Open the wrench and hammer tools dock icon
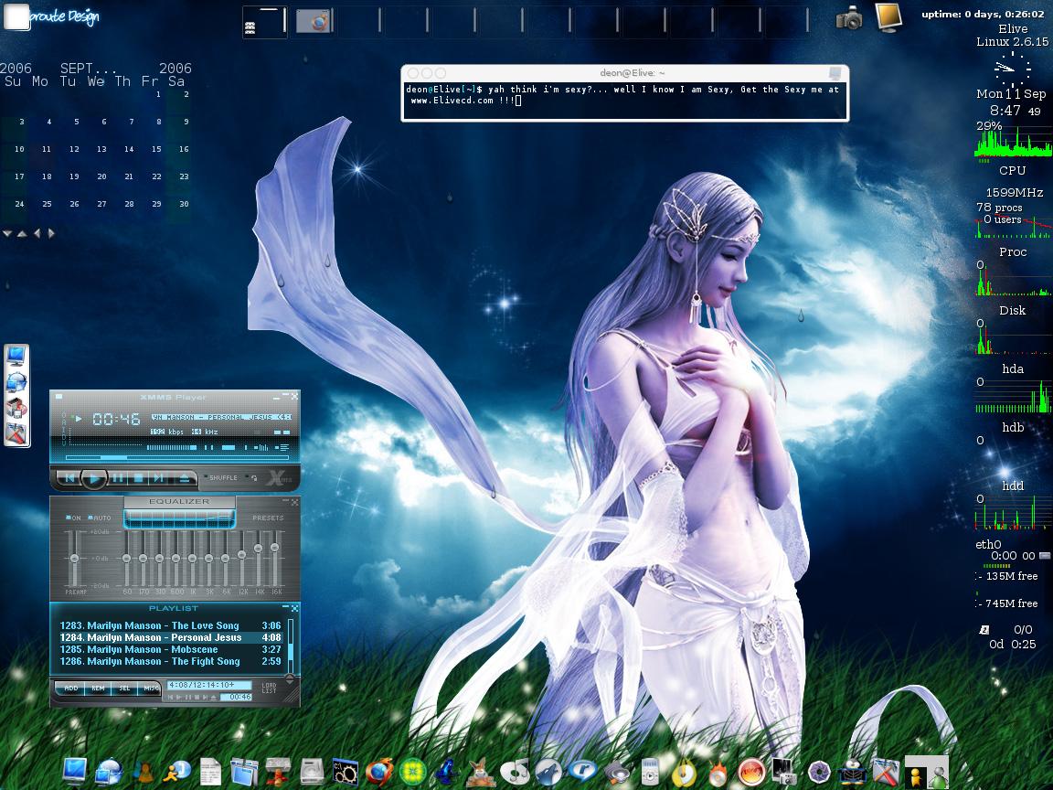Image resolution: width=1053 pixels, height=790 pixels. [887, 772]
